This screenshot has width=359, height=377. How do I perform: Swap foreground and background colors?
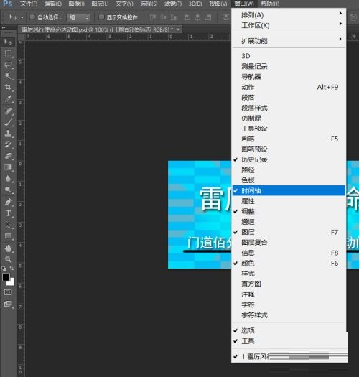pos(11,268)
